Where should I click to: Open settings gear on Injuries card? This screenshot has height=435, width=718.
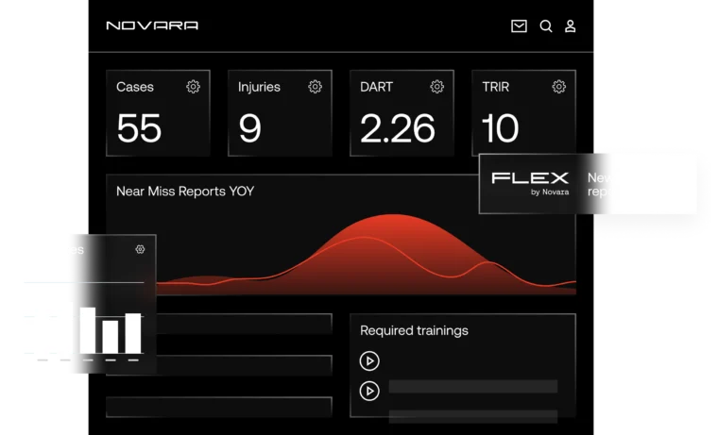pyautogui.click(x=315, y=87)
